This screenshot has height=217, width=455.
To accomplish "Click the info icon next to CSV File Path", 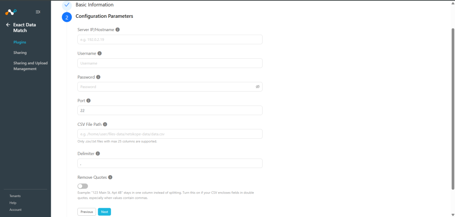I will click(x=105, y=125).
